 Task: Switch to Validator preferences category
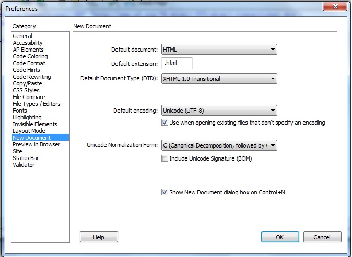tap(24, 165)
